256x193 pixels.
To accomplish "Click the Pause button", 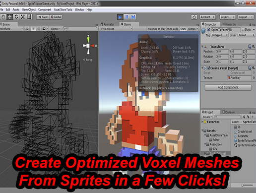I will 127,17.
